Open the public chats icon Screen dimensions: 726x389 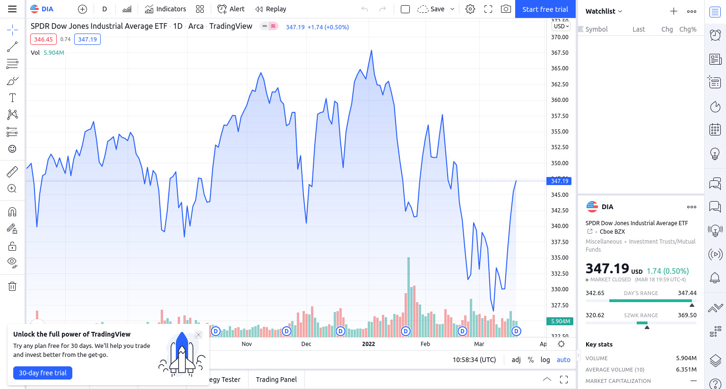tap(715, 183)
